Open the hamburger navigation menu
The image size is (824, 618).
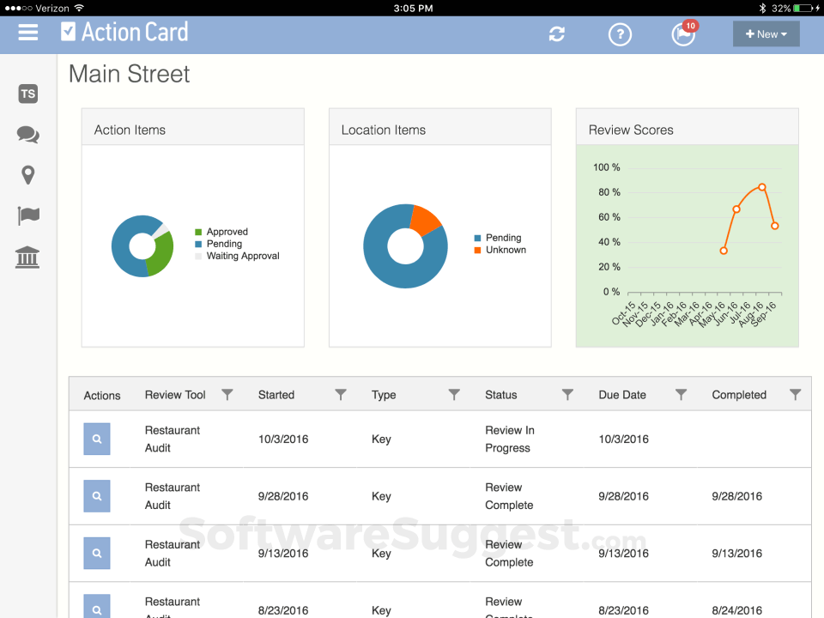tap(28, 33)
